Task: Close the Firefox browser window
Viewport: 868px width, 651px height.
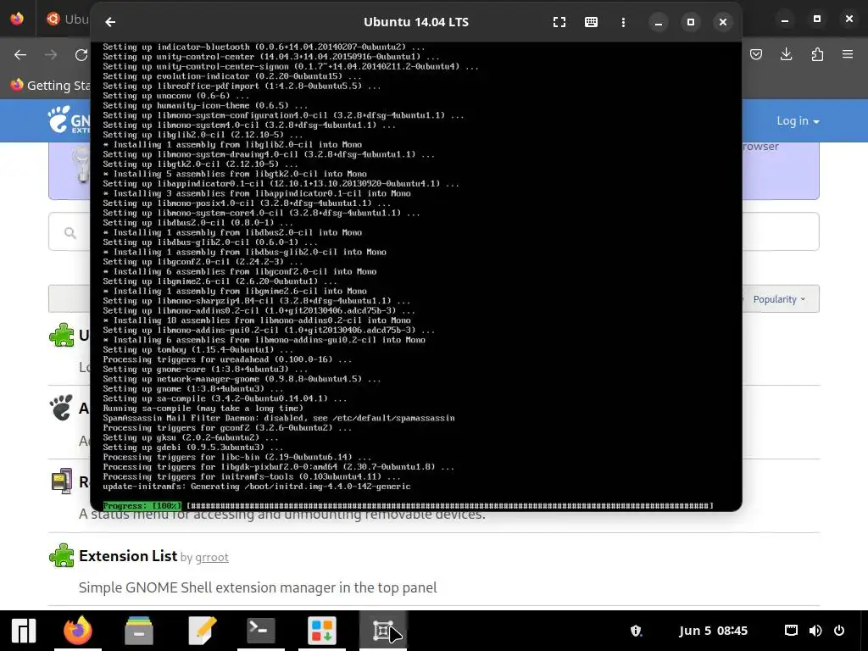Action: (x=849, y=19)
